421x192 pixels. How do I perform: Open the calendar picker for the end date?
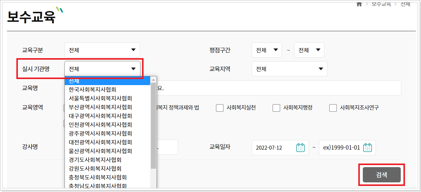coord(368,147)
